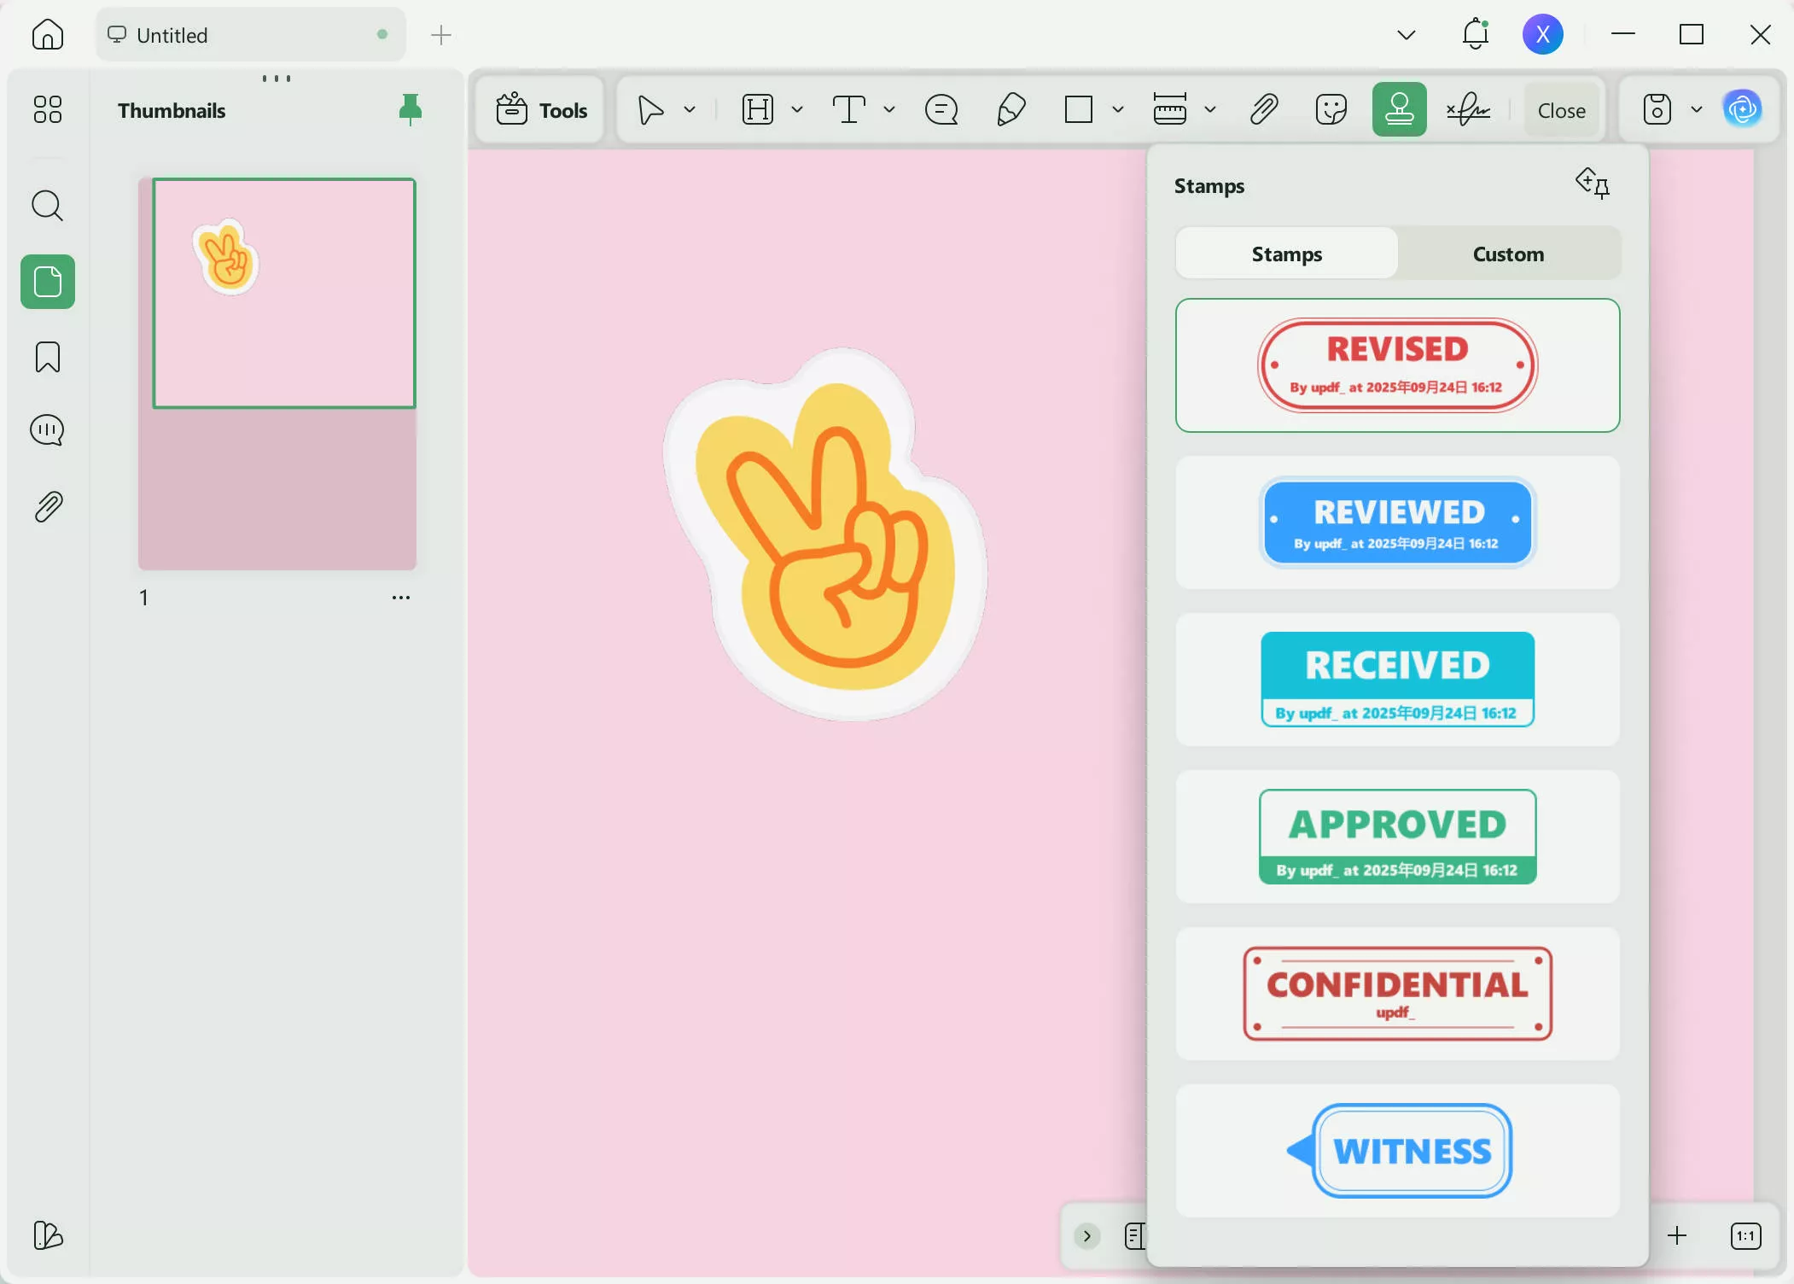Viewport: 1794px width, 1284px height.
Task: Toggle pin on Stamps popup
Action: coord(1593,184)
